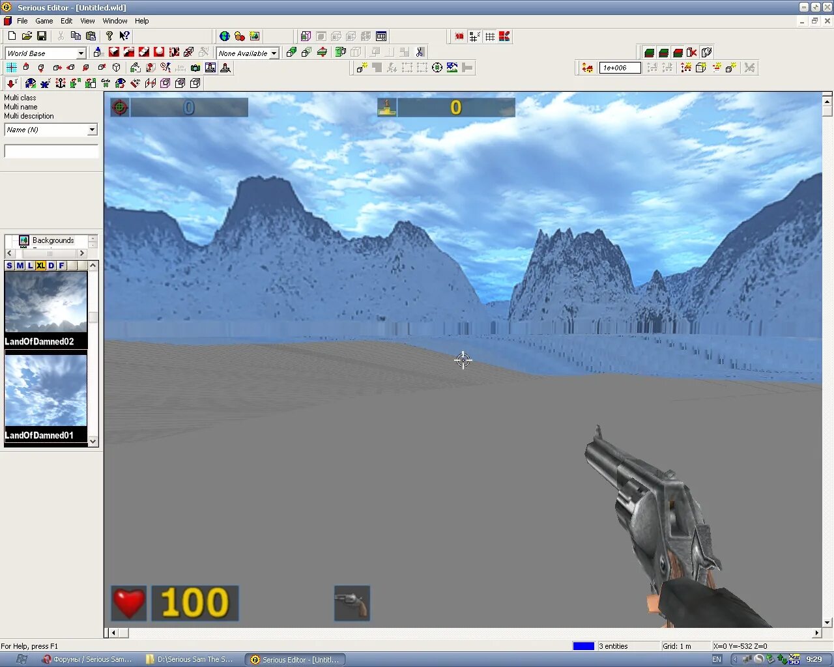This screenshot has height=667, width=834.
Task: Open a world file with the folder icon
Action: (27, 36)
